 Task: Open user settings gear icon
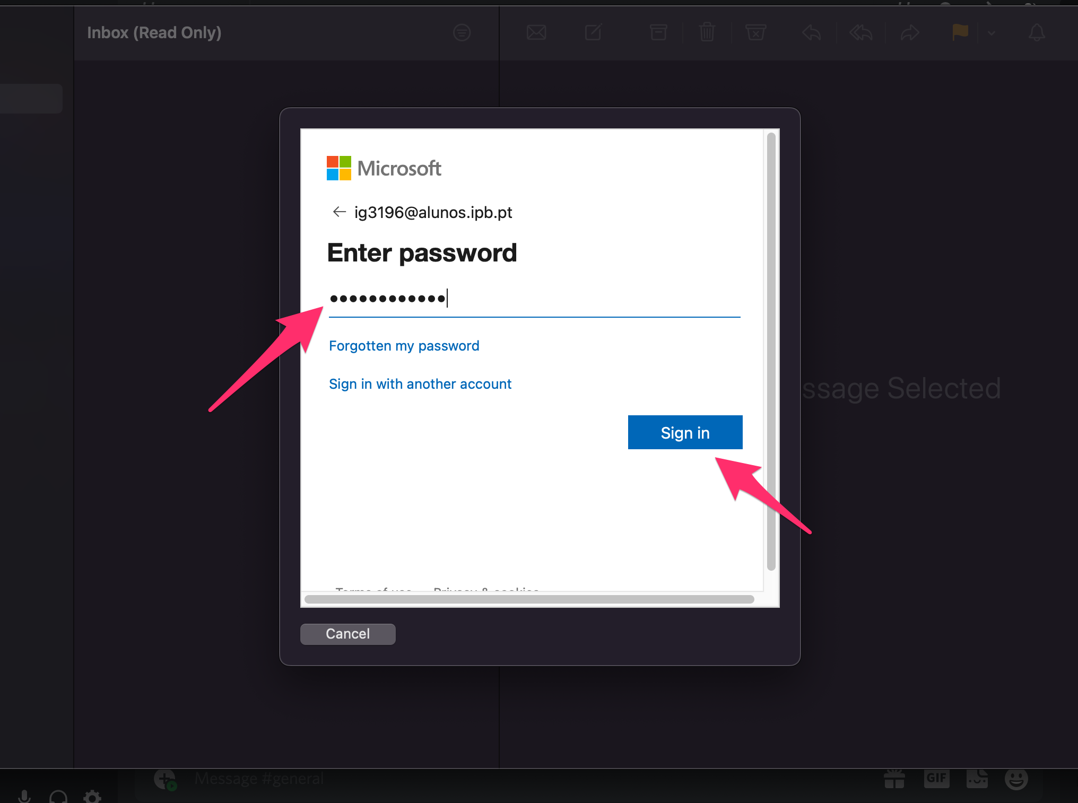click(92, 796)
